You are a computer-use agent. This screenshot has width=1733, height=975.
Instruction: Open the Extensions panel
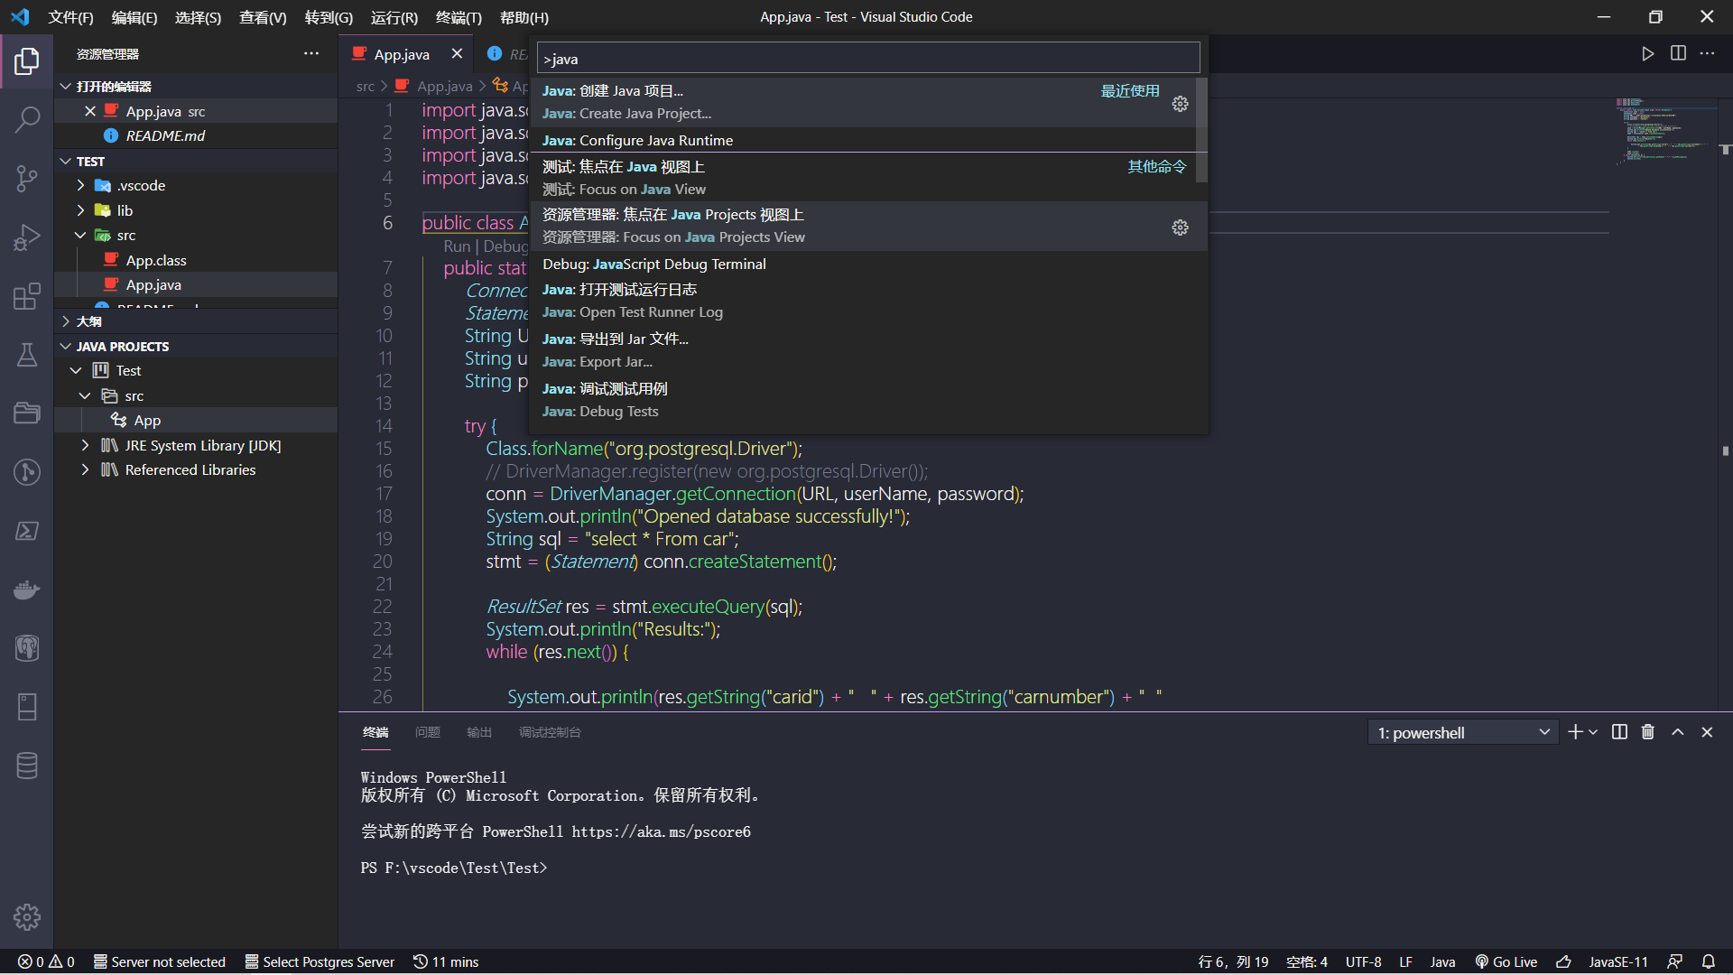point(27,296)
